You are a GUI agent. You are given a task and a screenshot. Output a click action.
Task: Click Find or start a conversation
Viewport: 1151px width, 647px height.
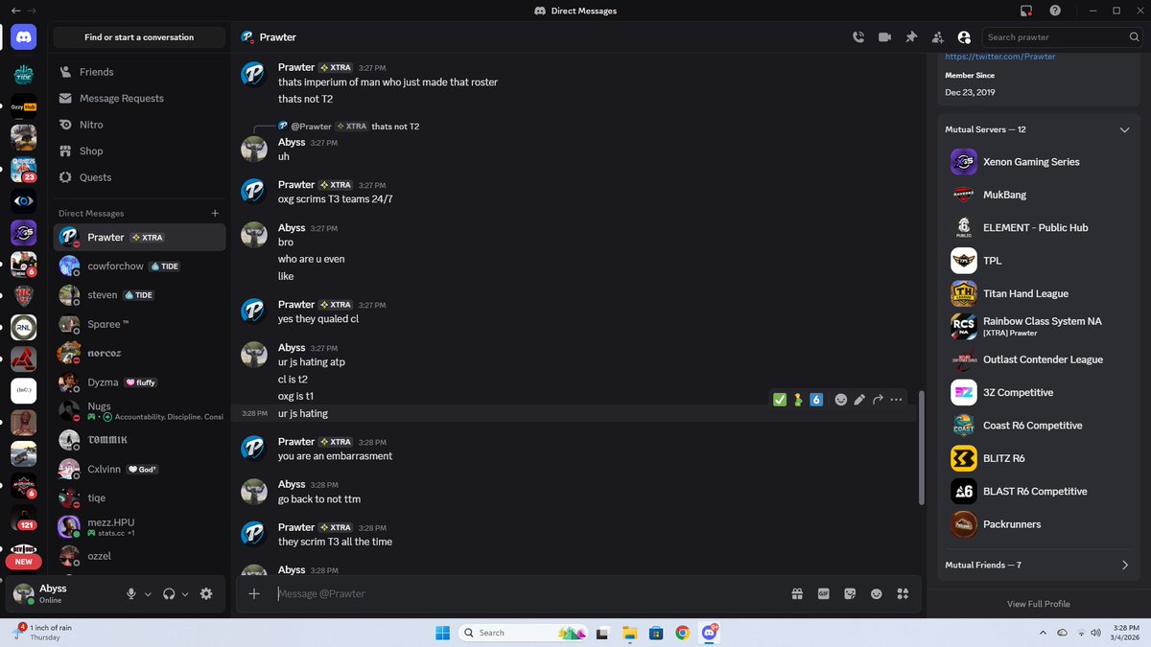[x=139, y=37]
